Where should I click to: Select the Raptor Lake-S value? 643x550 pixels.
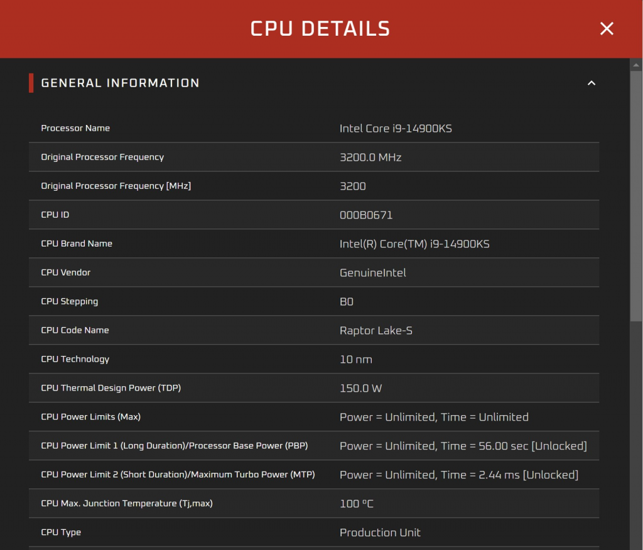(376, 331)
